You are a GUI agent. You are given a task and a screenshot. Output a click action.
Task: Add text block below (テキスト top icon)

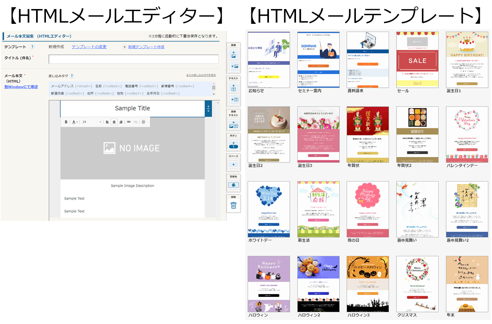(233, 87)
